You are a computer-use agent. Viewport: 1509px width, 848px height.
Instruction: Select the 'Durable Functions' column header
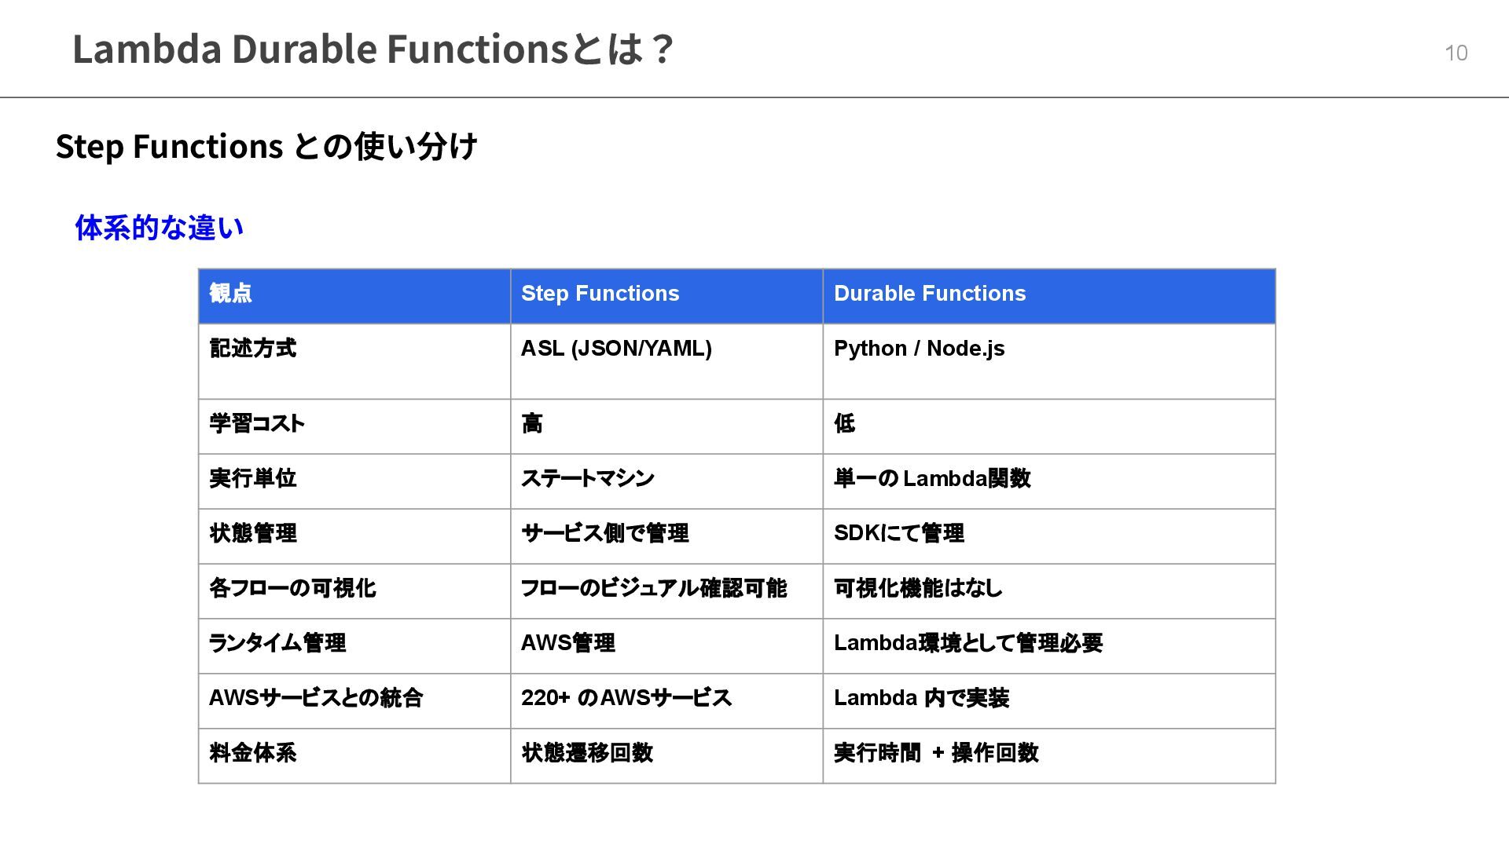[929, 294]
